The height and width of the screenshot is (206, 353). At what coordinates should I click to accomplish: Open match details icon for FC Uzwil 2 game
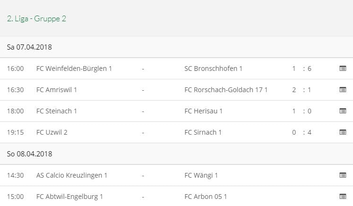pos(343,132)
